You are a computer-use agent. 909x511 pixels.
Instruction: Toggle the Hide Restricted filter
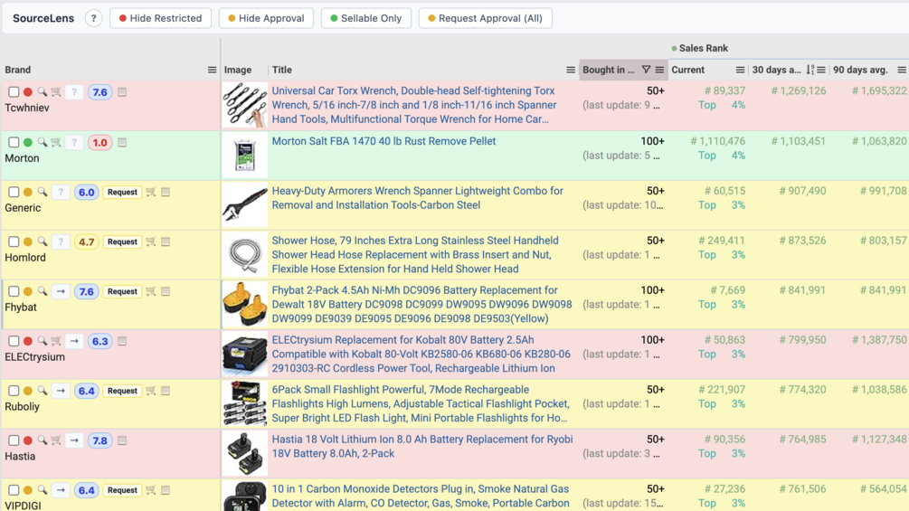(161, 18)
